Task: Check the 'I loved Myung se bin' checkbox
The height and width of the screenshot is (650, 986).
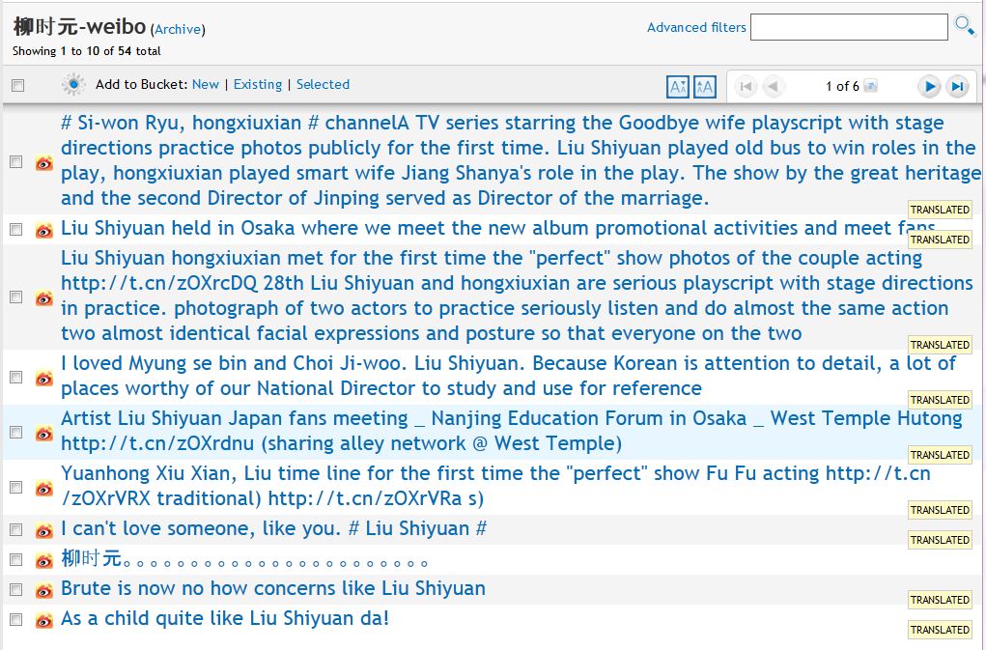Action: pyautogui.click(x=16, y=378)
